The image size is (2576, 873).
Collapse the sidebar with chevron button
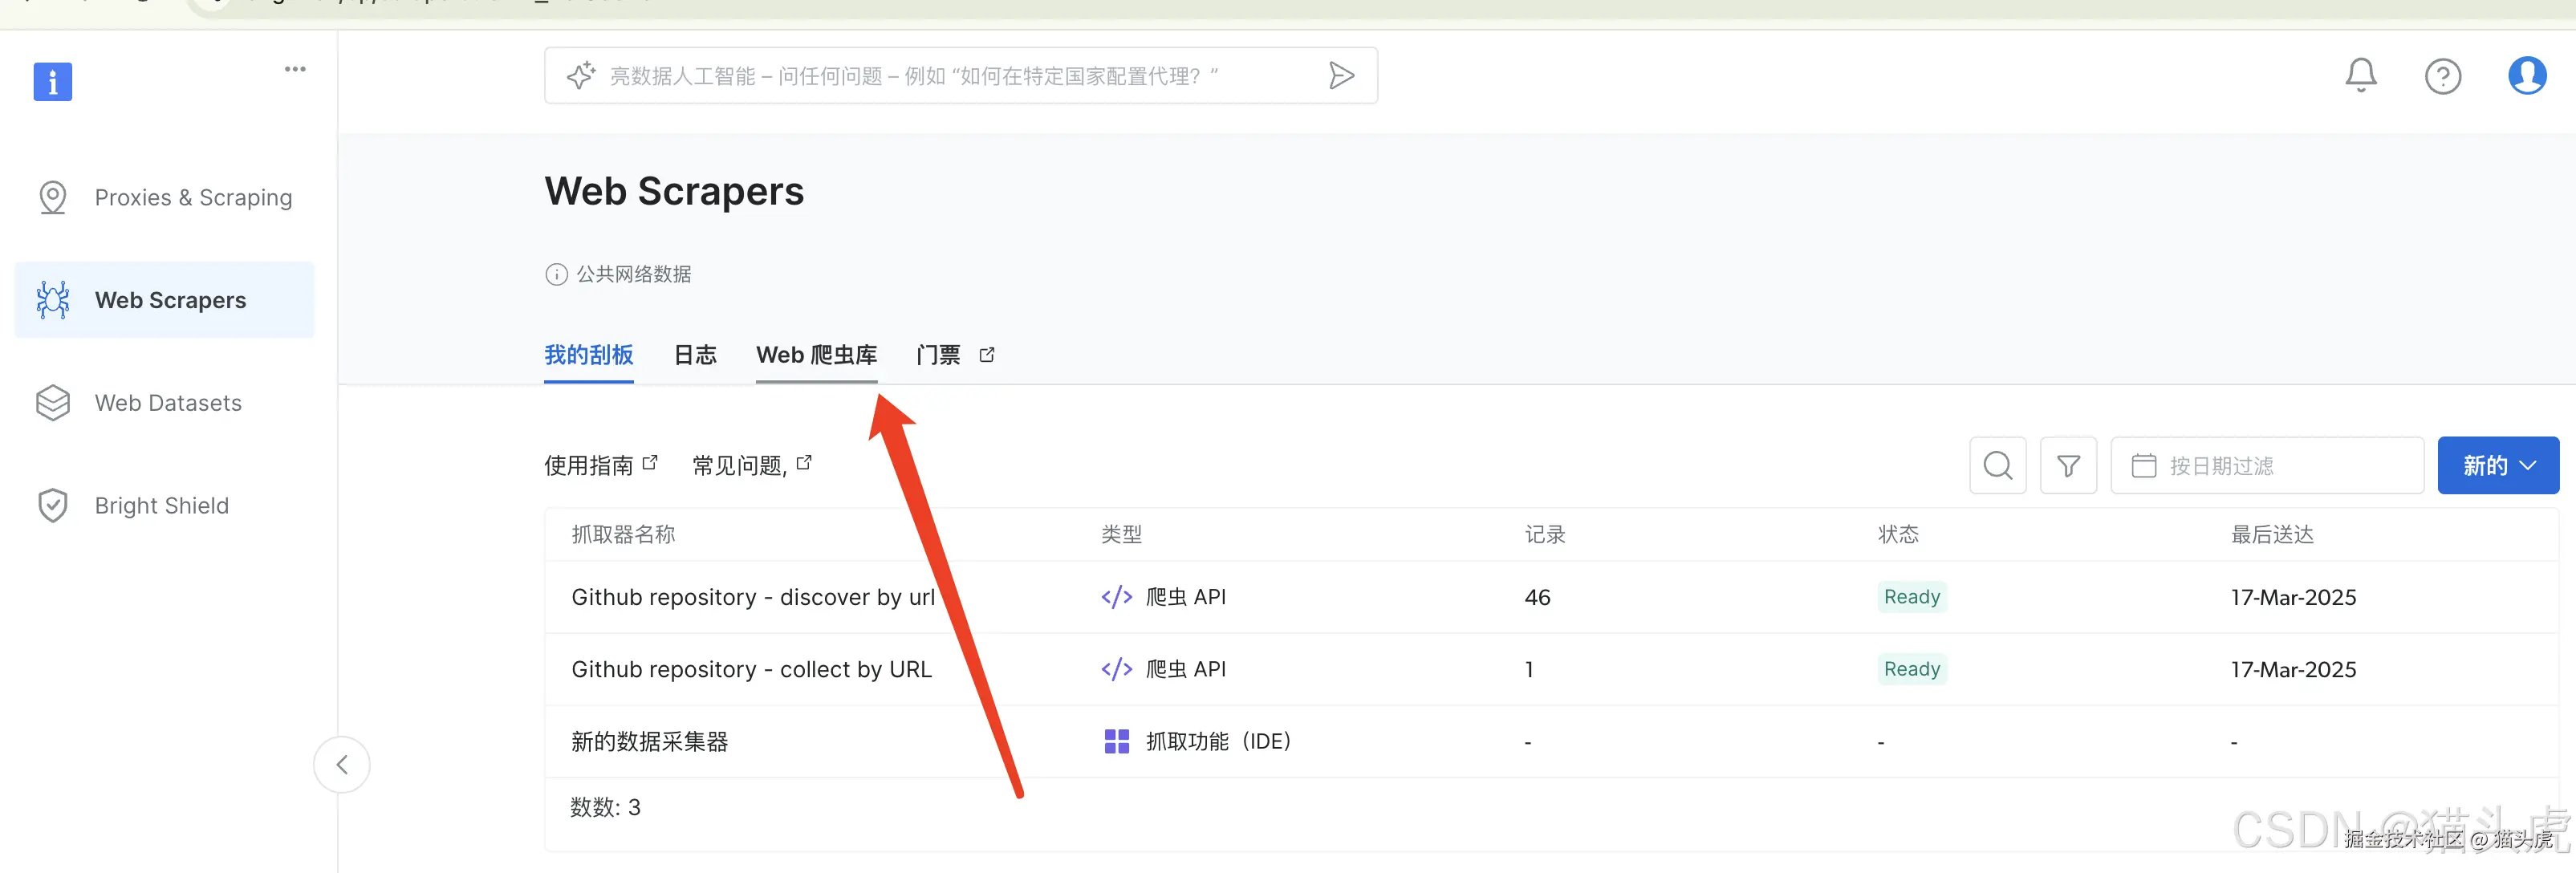point(342,765)
